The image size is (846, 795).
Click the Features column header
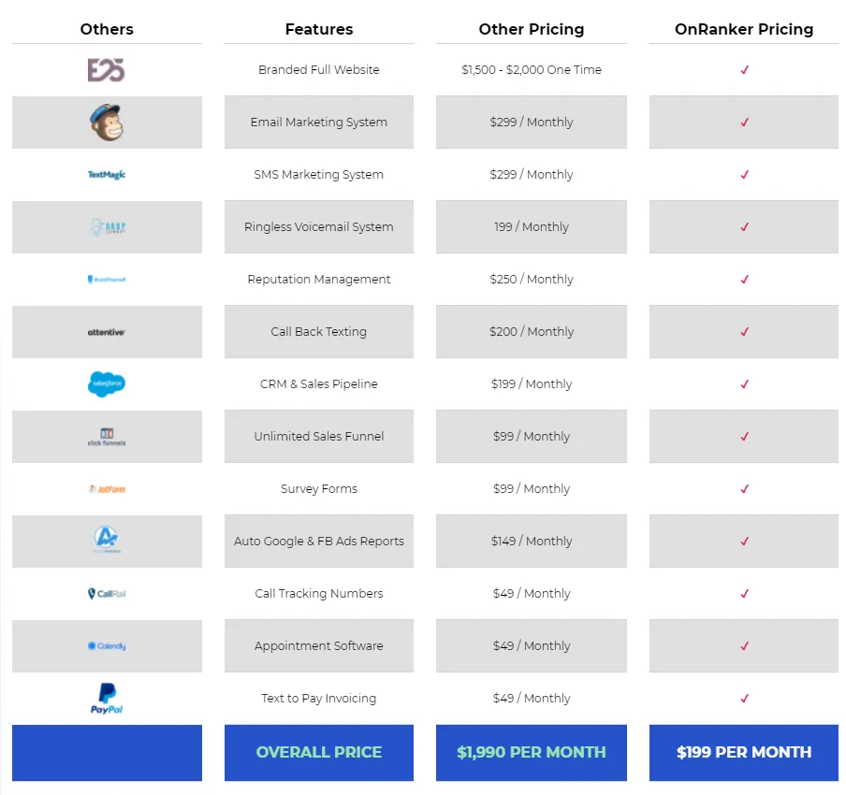319,29
